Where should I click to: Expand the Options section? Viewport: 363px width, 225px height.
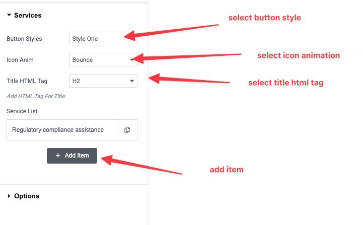coord(27,196)
